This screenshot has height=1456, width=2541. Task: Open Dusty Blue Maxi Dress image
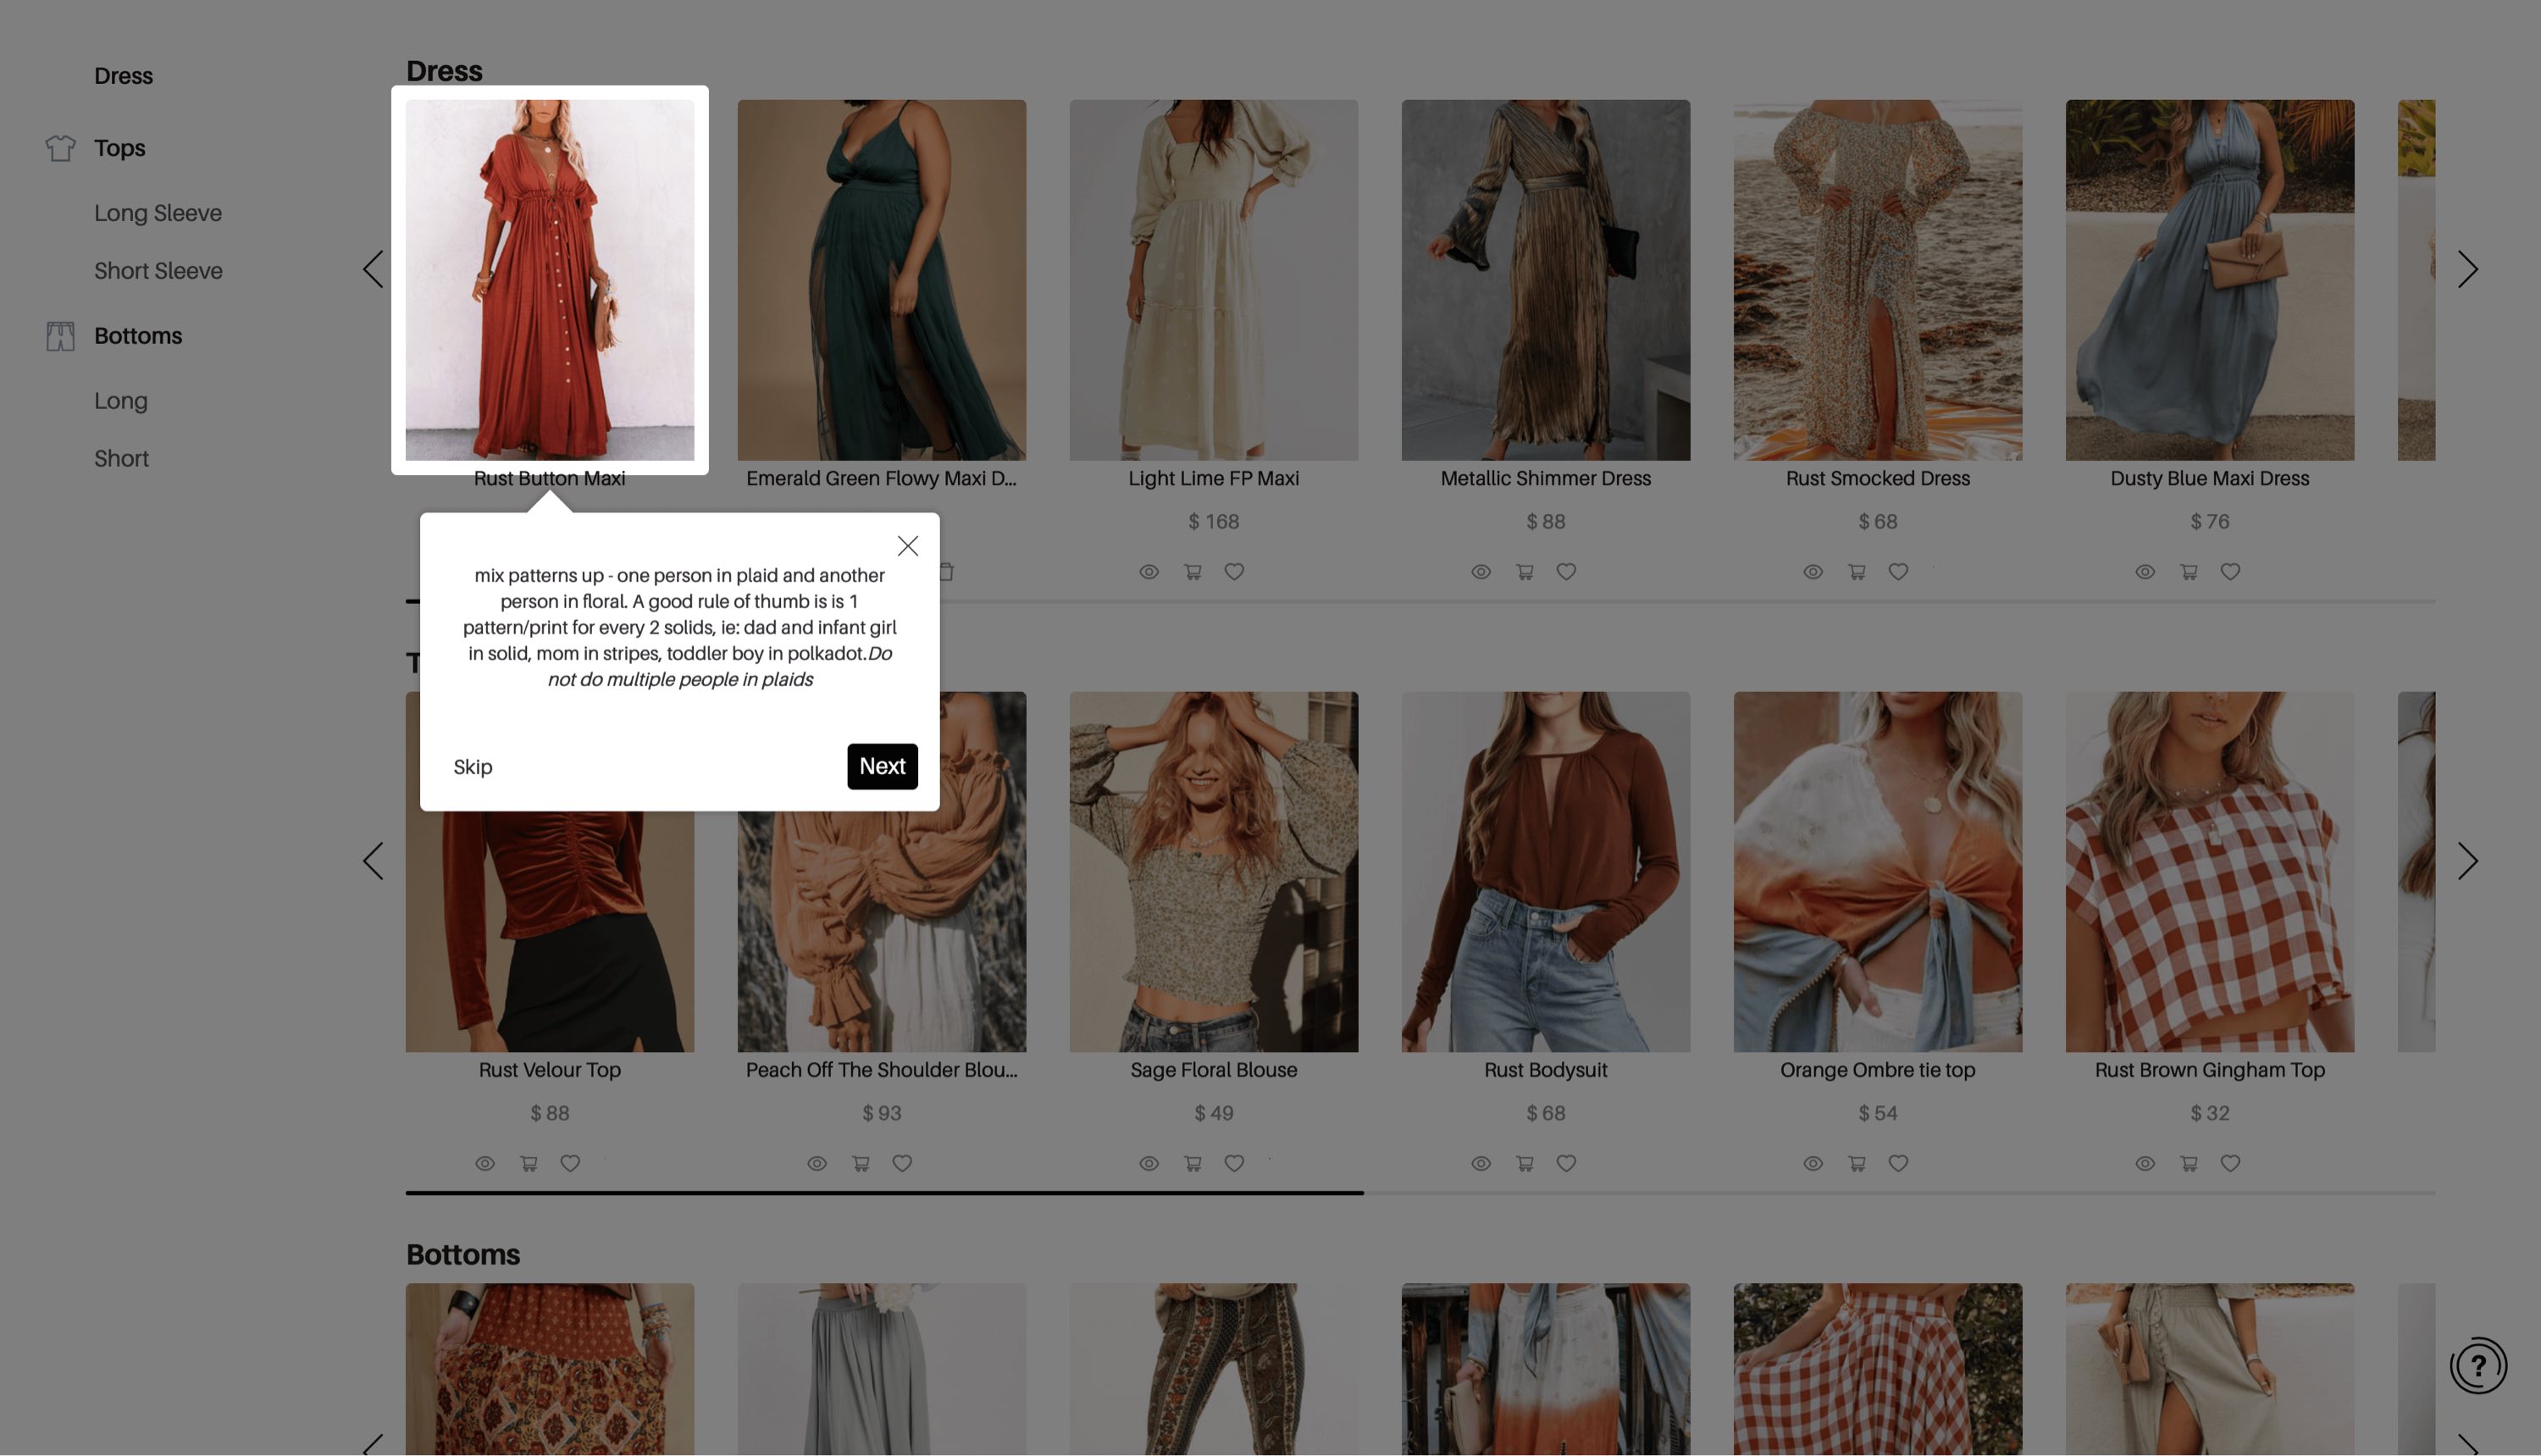[2209, 280]
